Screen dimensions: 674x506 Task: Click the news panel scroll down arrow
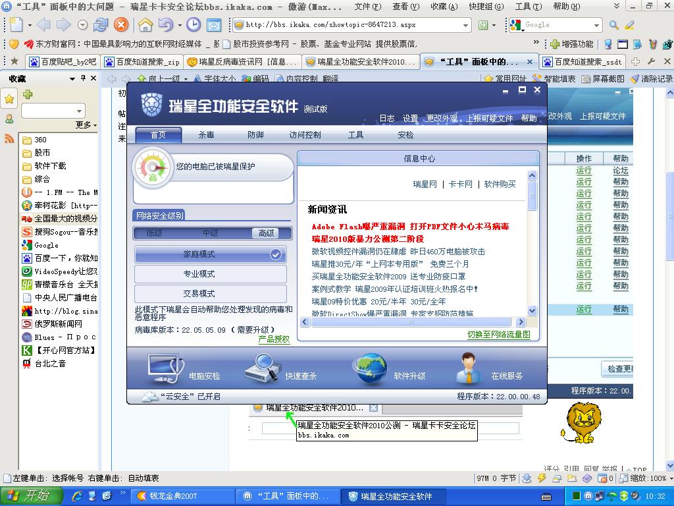(532, 311)
